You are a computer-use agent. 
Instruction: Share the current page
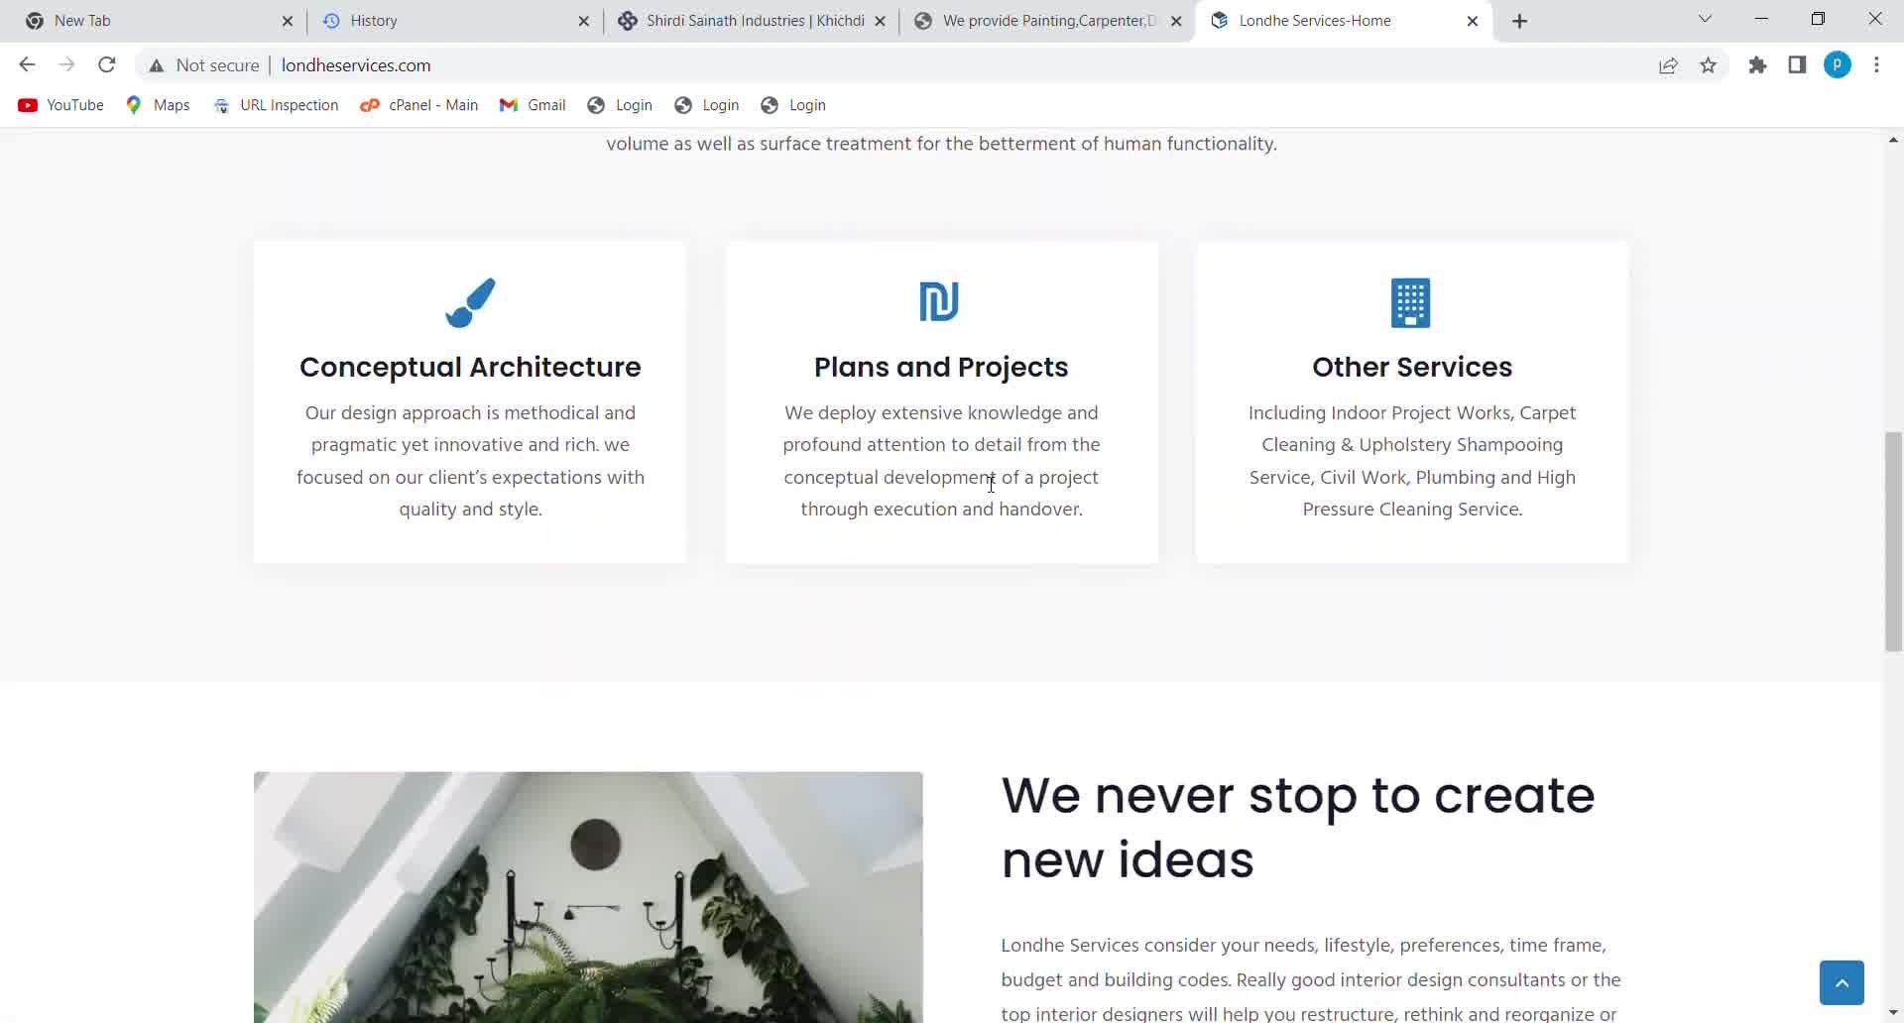1668,64
